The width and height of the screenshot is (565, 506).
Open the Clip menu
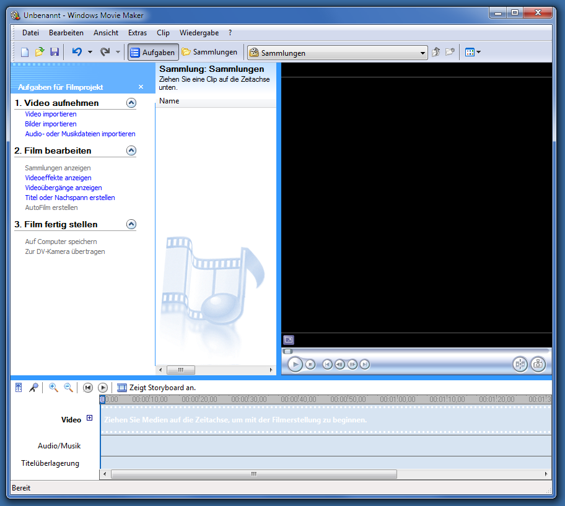[x=163, y=33]
